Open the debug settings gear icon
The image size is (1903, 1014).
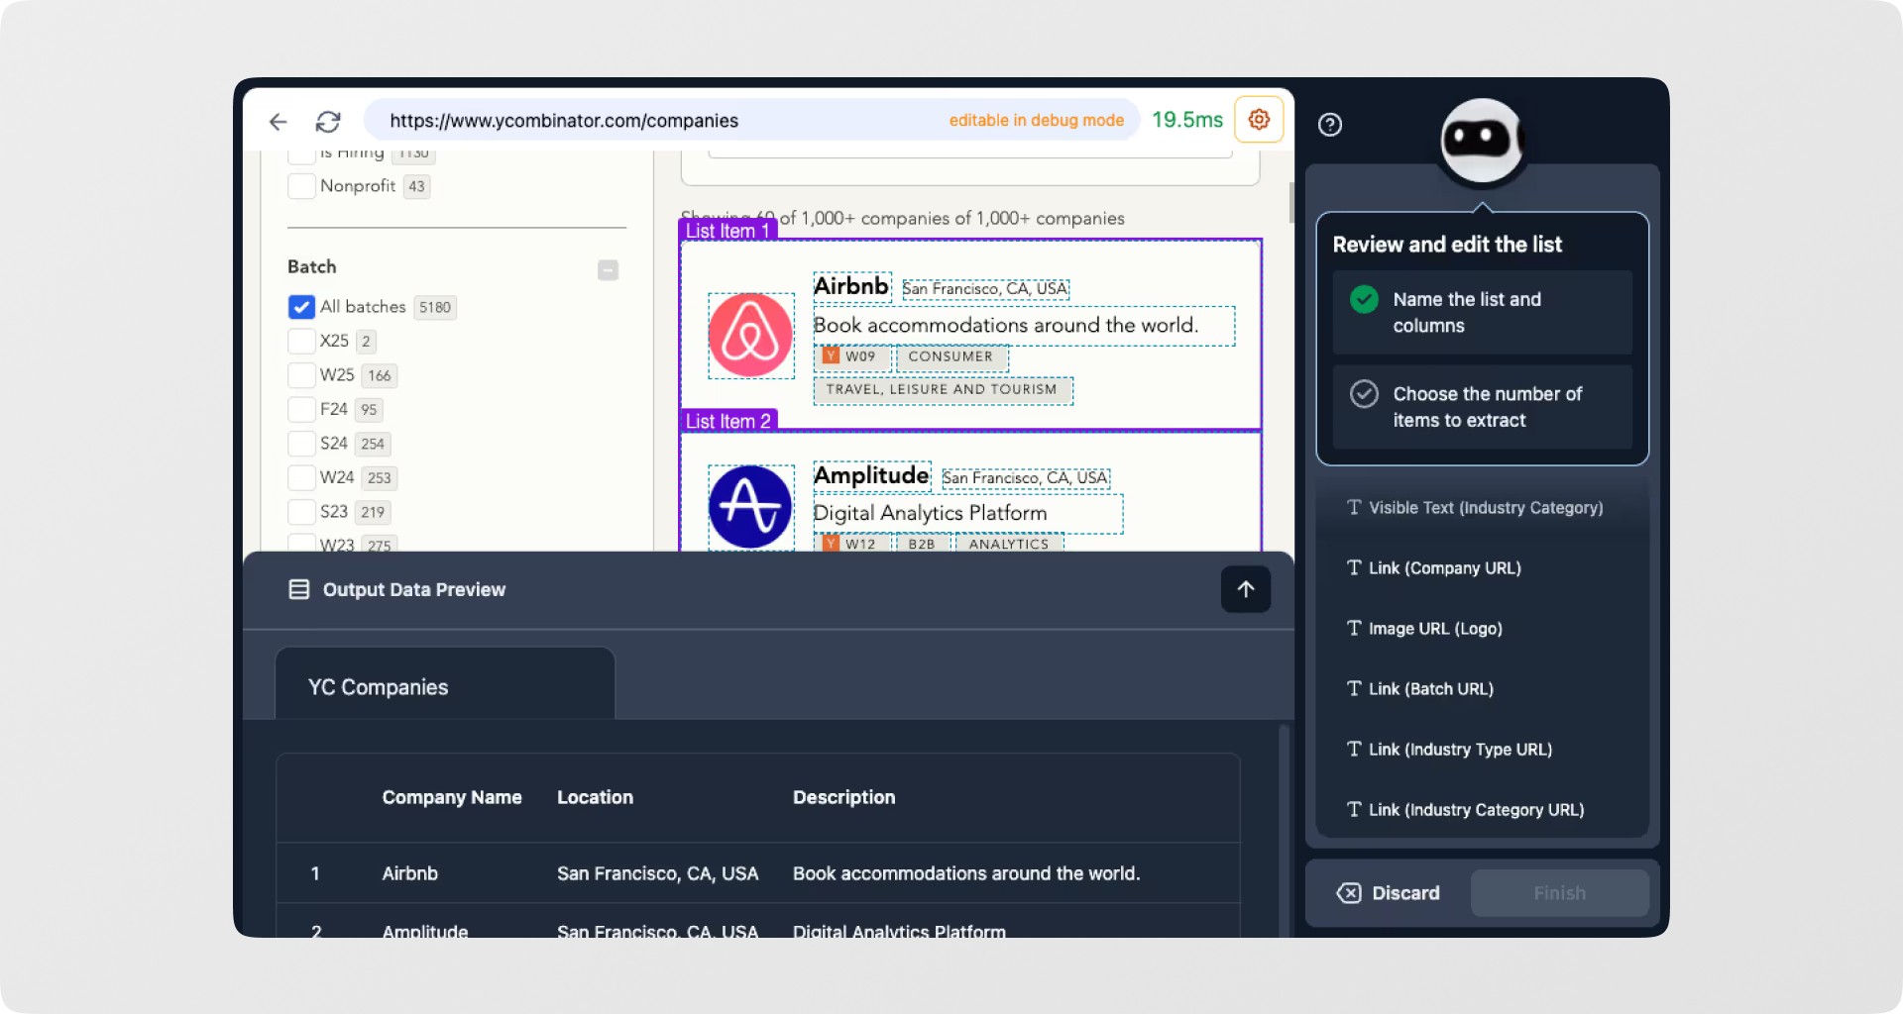point(1259,120)
